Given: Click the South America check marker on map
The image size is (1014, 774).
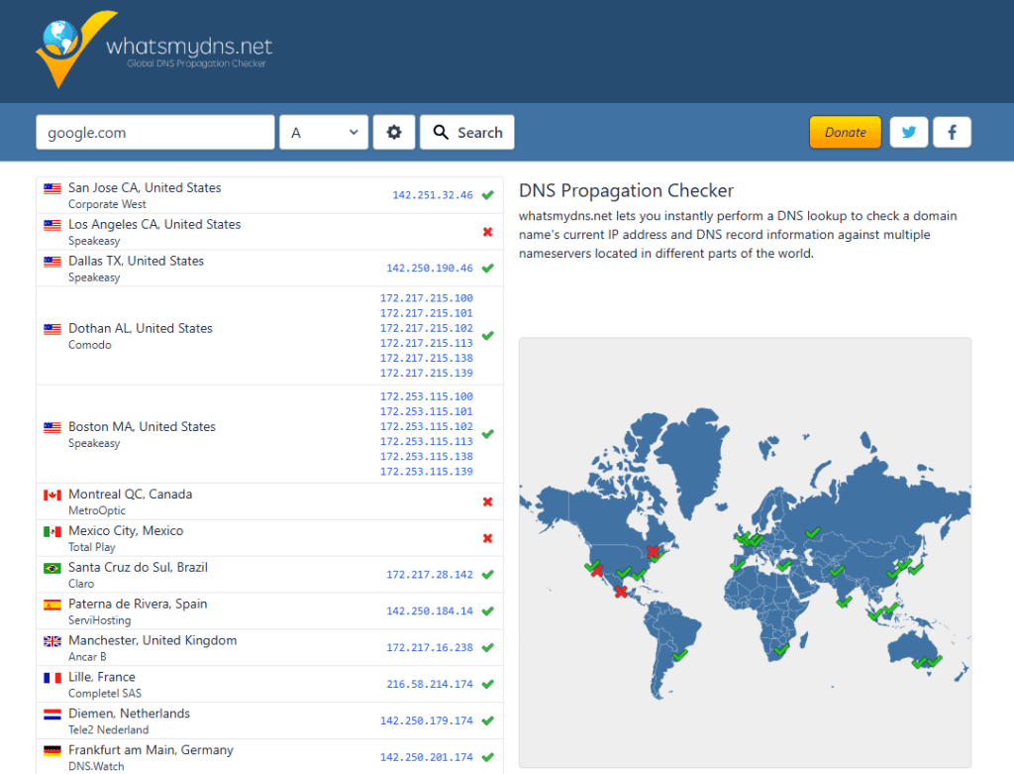Looking at the screenshot, I should point(679,655).
